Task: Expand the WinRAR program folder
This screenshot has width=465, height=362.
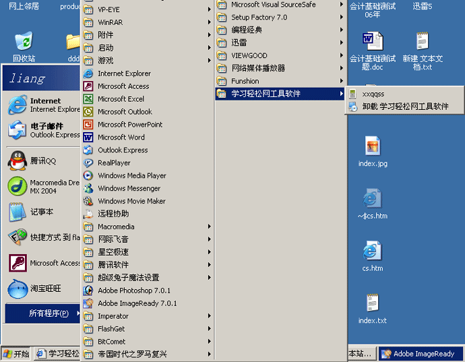Action: click(x=148, y=22)
